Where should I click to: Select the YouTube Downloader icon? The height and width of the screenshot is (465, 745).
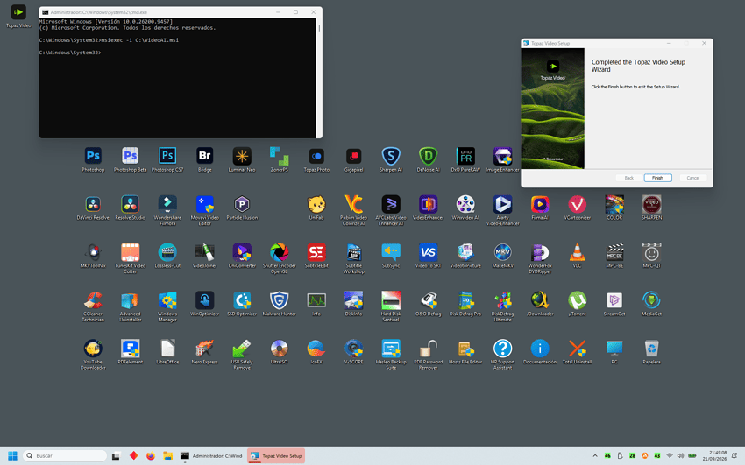93,355
